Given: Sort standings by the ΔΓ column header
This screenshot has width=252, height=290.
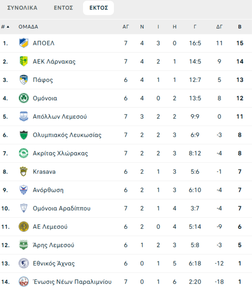Looking at the screenshot, I should coord(219,27).
